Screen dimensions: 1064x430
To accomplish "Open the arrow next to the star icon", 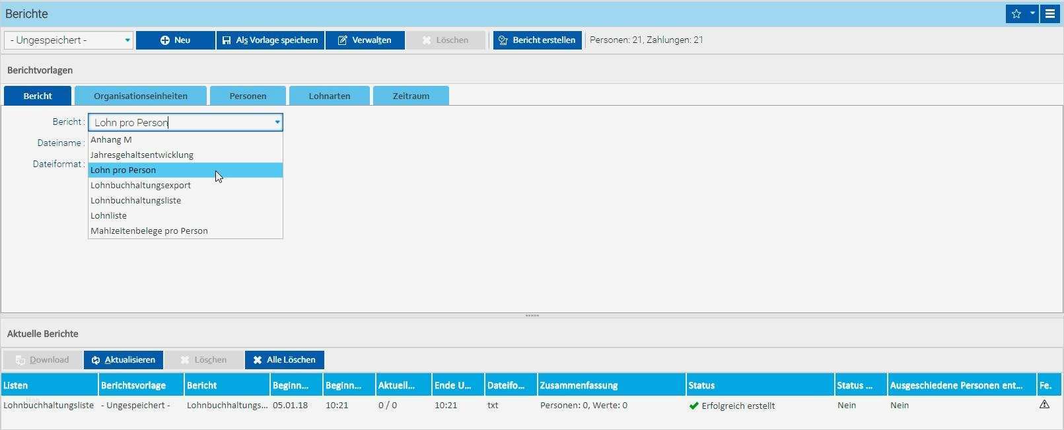I will pos(1032,13).
